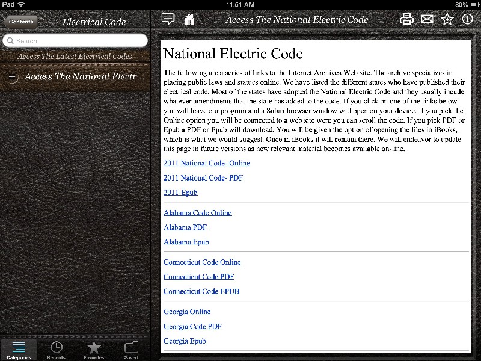This screenshot has width=481, height=361.
Task: Print the page using printer icon
Action: tap(407, 19)
